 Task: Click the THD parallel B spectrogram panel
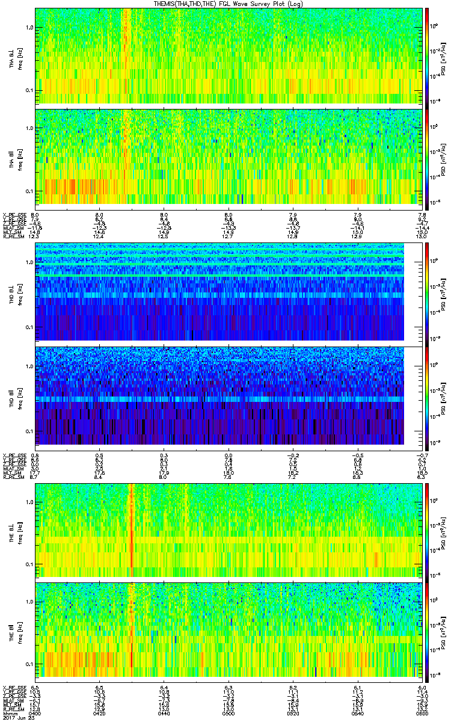click(x=219, y=395)
